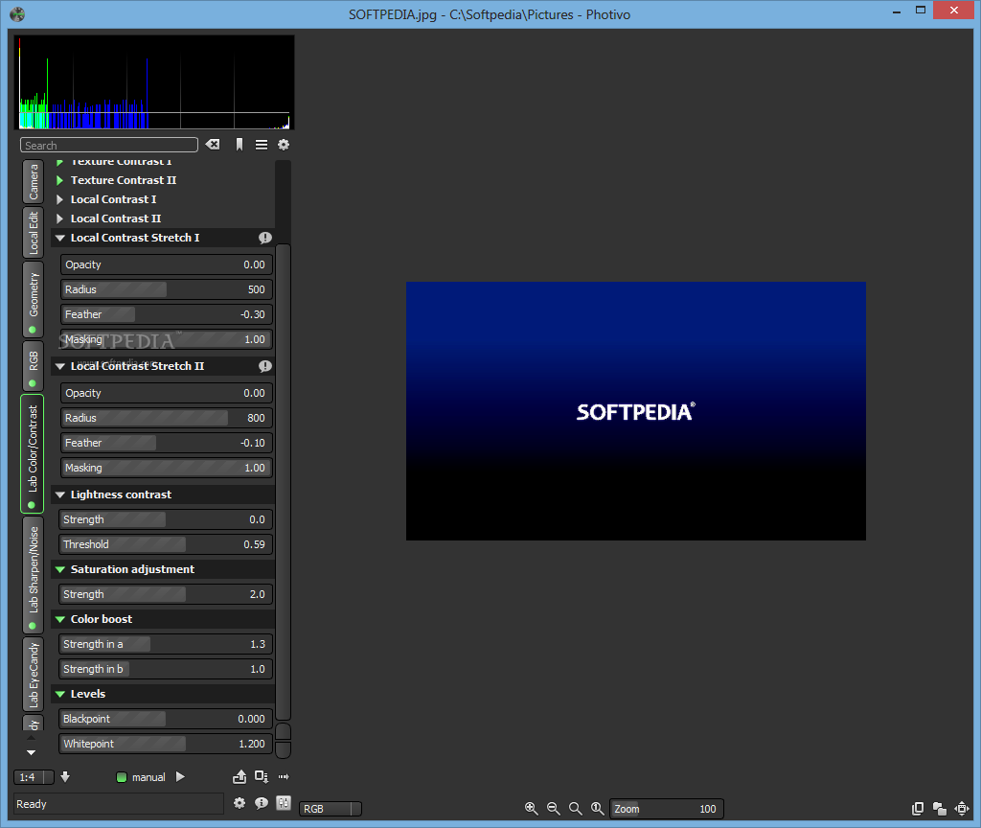Click the zoom in magnifier
Image resolution: width=981 pixels, height=828 pixels.
click(x=531, y=809)
